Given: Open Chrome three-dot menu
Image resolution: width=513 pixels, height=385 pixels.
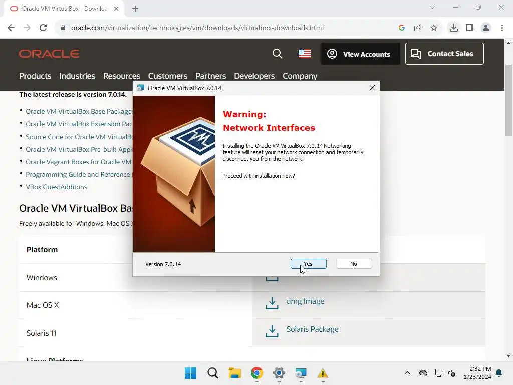Looking at the screenshot, I should 502,28.
